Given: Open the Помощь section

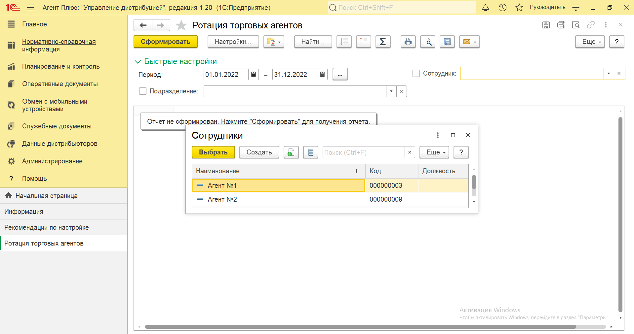Looking at the screenshot, I should (34, 179).
